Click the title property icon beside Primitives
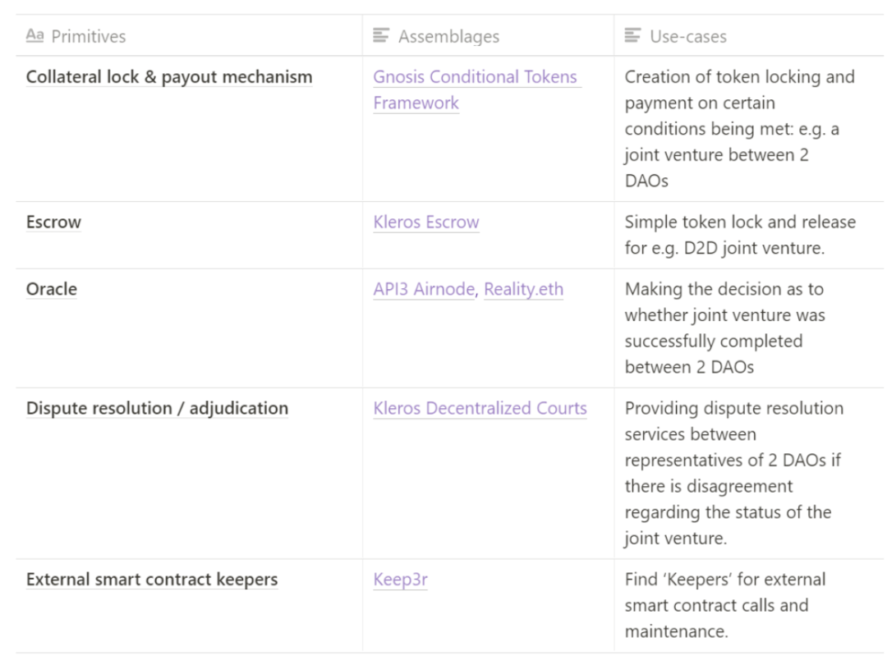This screenshot has height=656, width=887. click(x=34, y=36)
